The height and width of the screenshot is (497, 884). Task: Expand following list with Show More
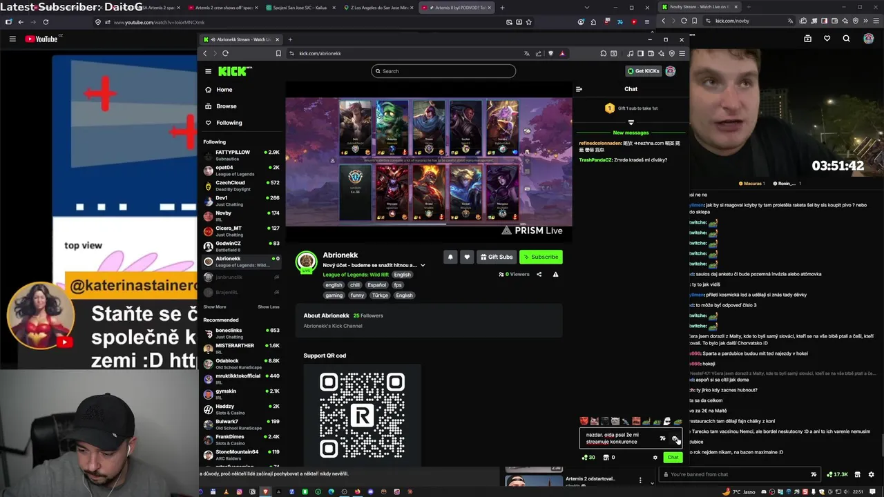215,306
